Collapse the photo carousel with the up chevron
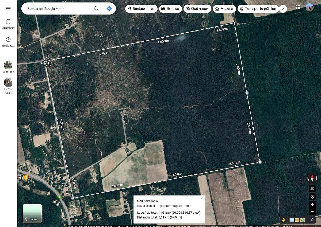This screenshot has height=227, width=321. (x=312, y=220)
